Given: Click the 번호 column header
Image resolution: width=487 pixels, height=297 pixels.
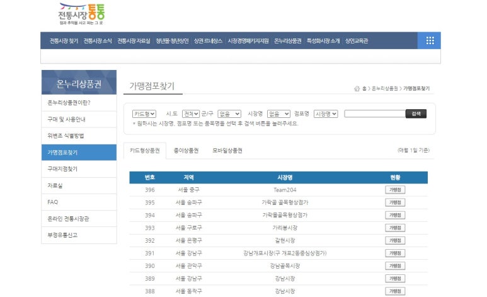Looking at the screenshot, I should point(150,177).
